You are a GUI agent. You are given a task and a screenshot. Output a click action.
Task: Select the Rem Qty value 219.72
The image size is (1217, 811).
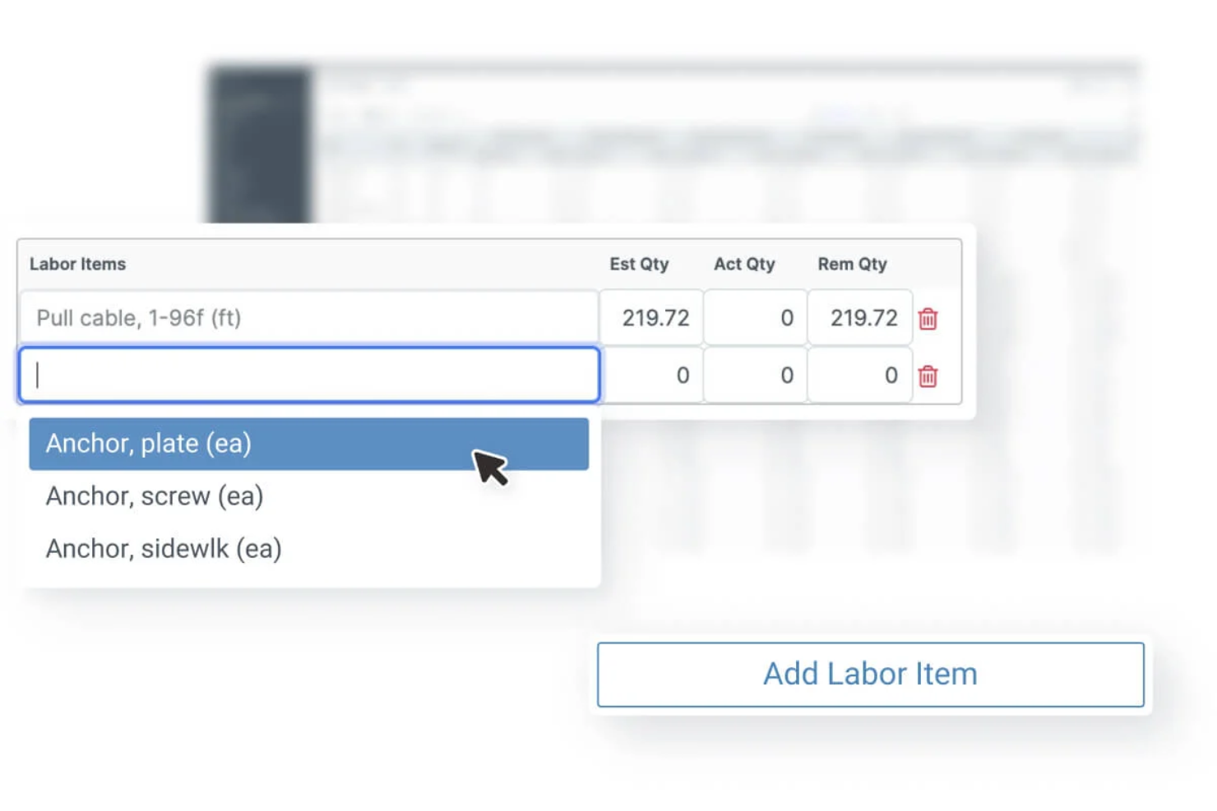(x=859, y=318)
